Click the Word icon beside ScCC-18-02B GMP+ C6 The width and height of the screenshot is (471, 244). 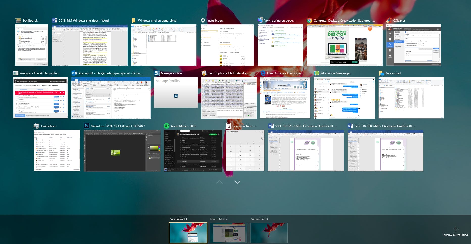click(x=350, y=126)
